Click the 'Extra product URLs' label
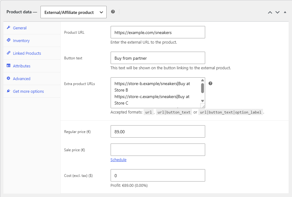The height and width of the screenshot is (197, 292). click(x=79, y=84)
